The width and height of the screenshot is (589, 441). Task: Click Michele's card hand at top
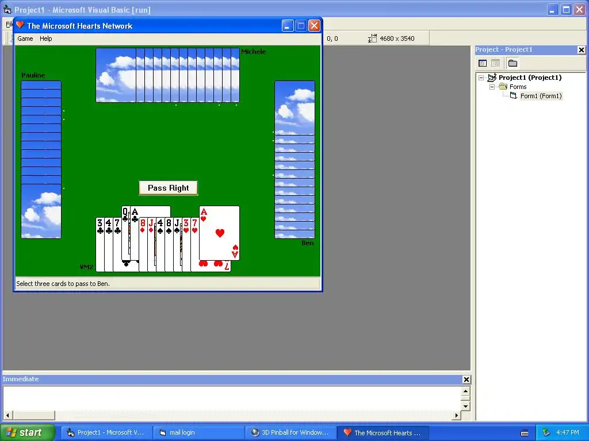(x=167, y=75)
